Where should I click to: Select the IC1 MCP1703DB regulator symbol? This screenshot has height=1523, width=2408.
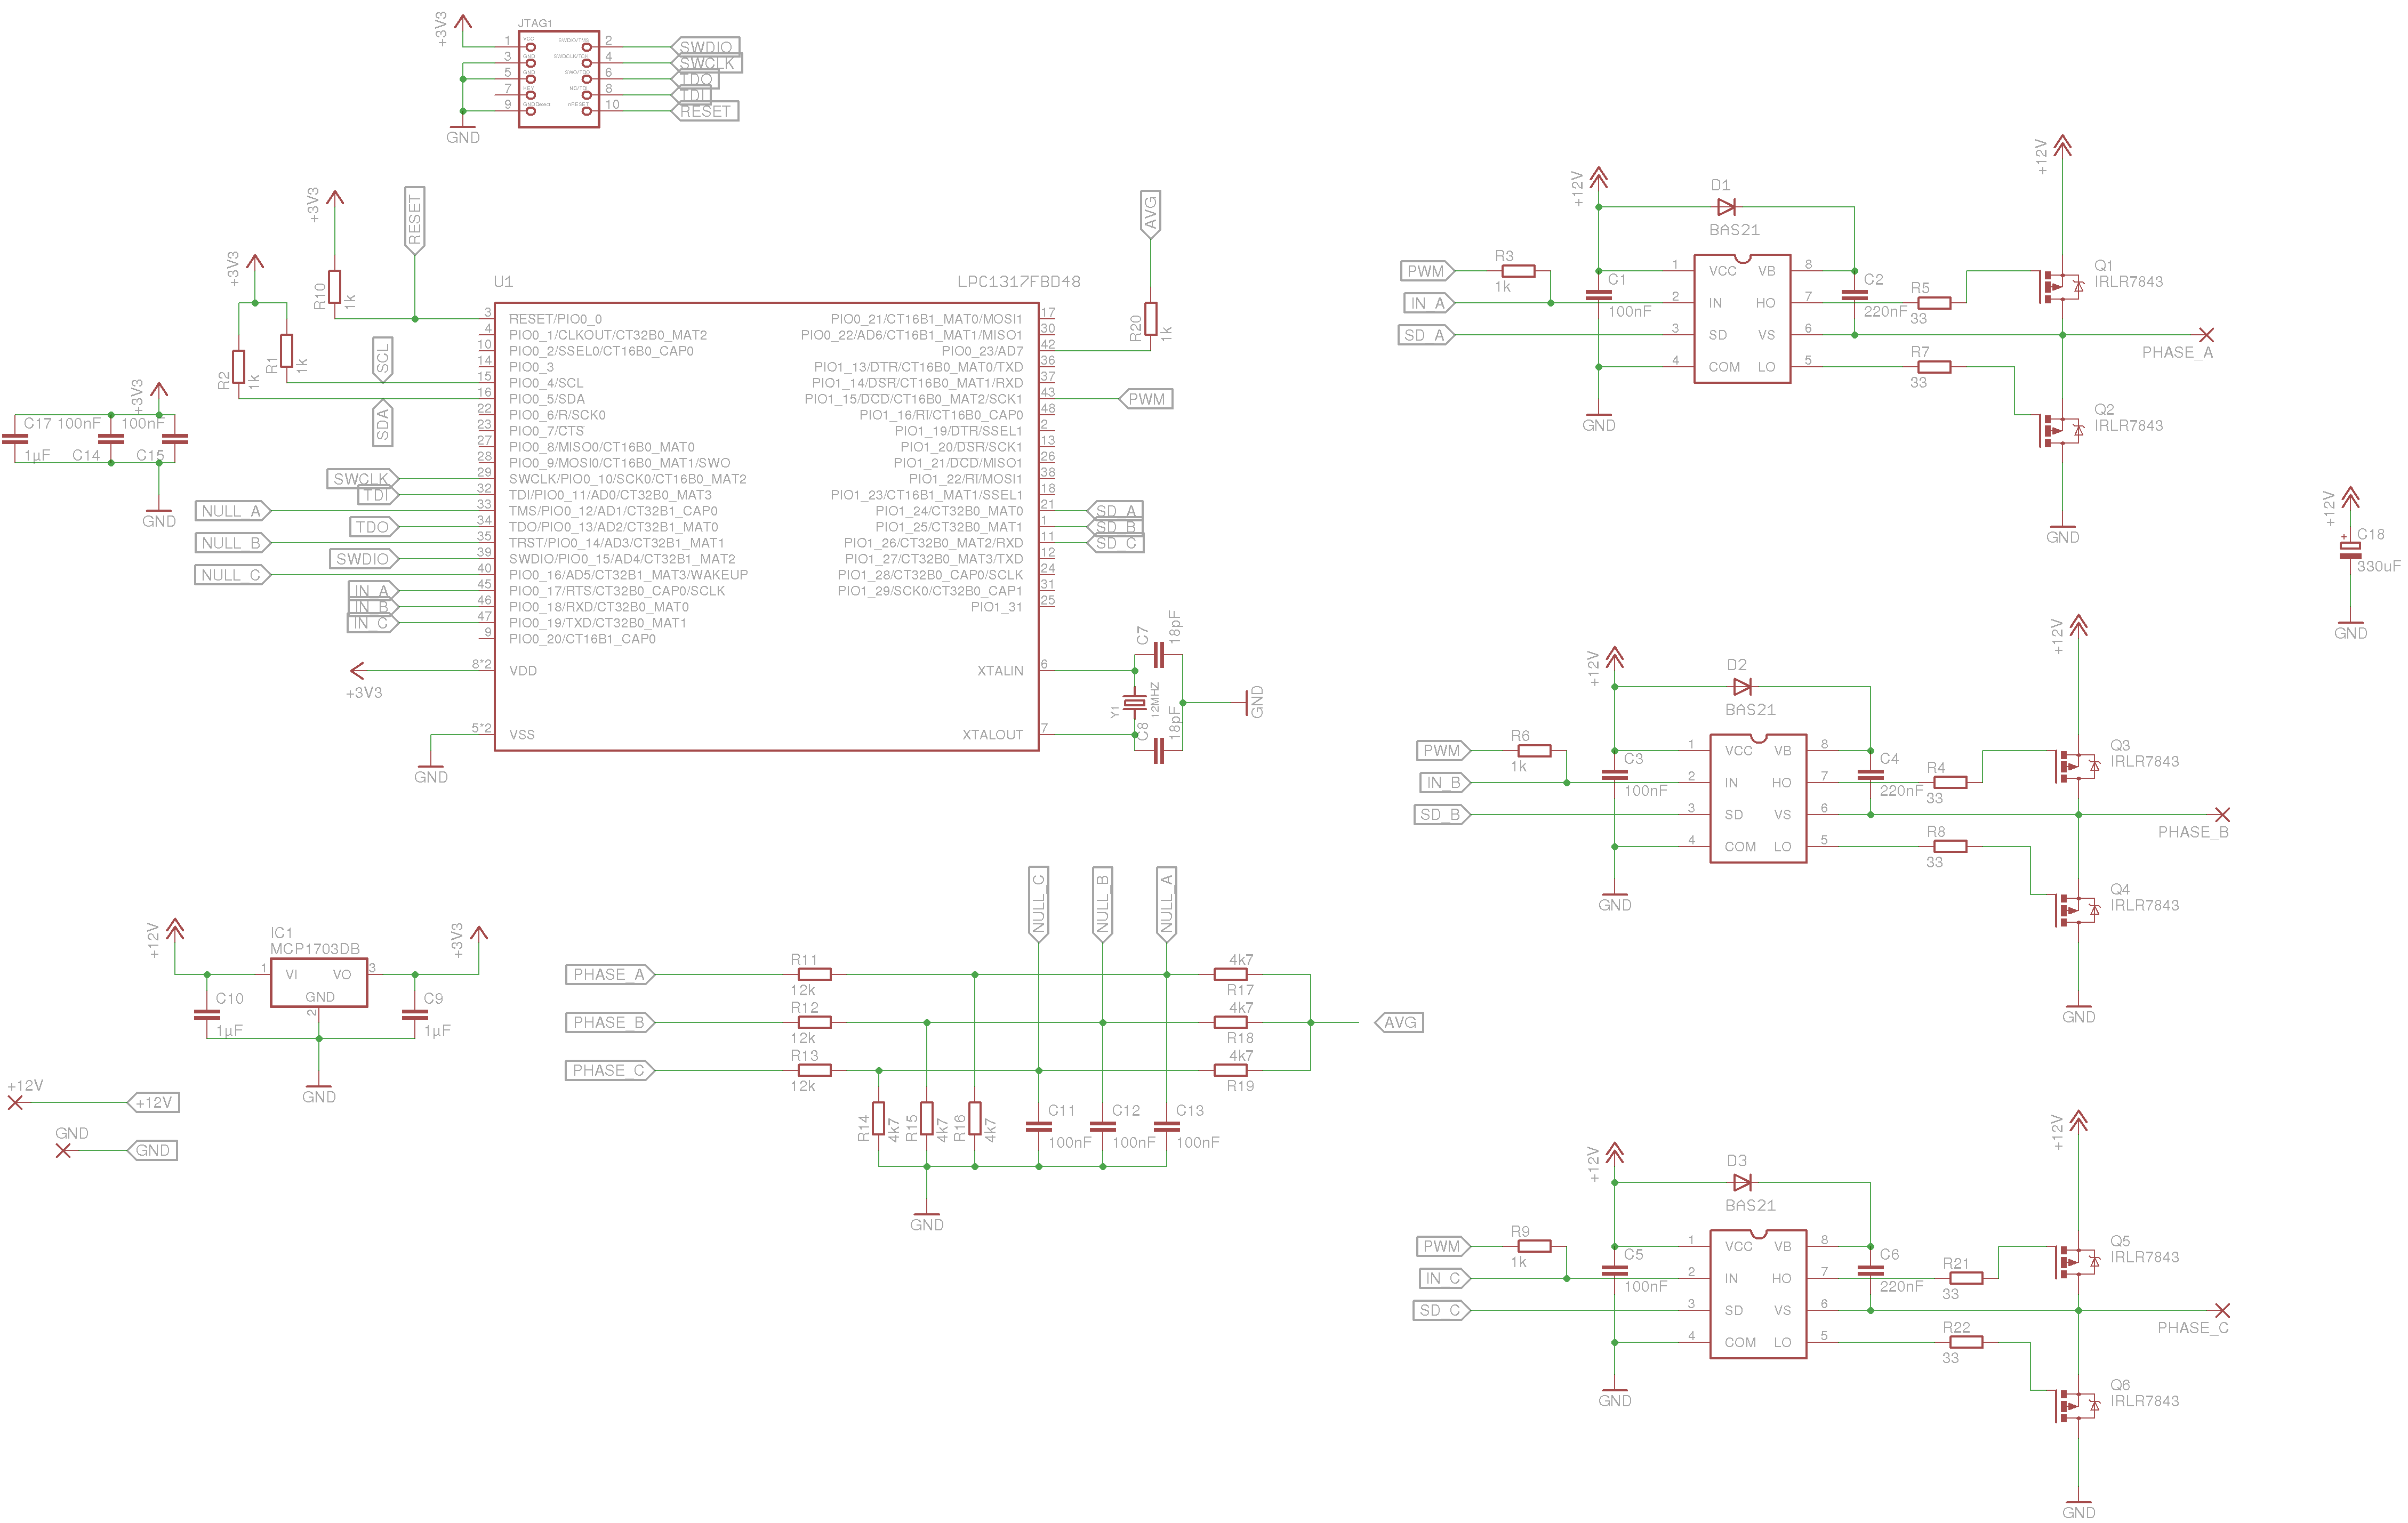tap(319, 983)
